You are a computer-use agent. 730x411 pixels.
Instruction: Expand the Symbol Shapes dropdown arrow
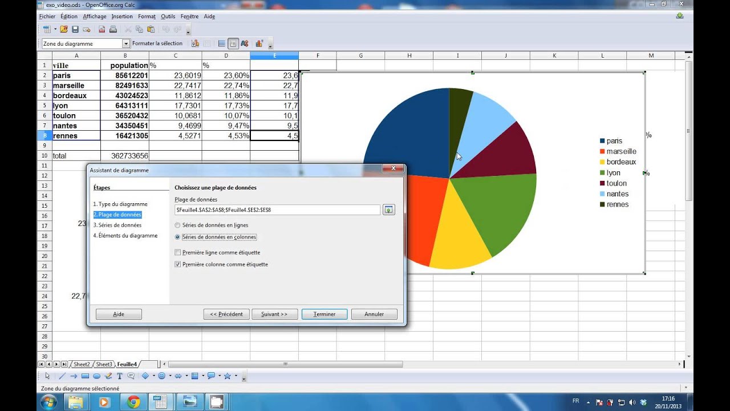tap(170, 376)
